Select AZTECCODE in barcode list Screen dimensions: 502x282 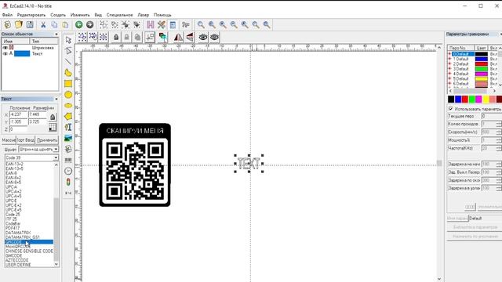(17, 260)
